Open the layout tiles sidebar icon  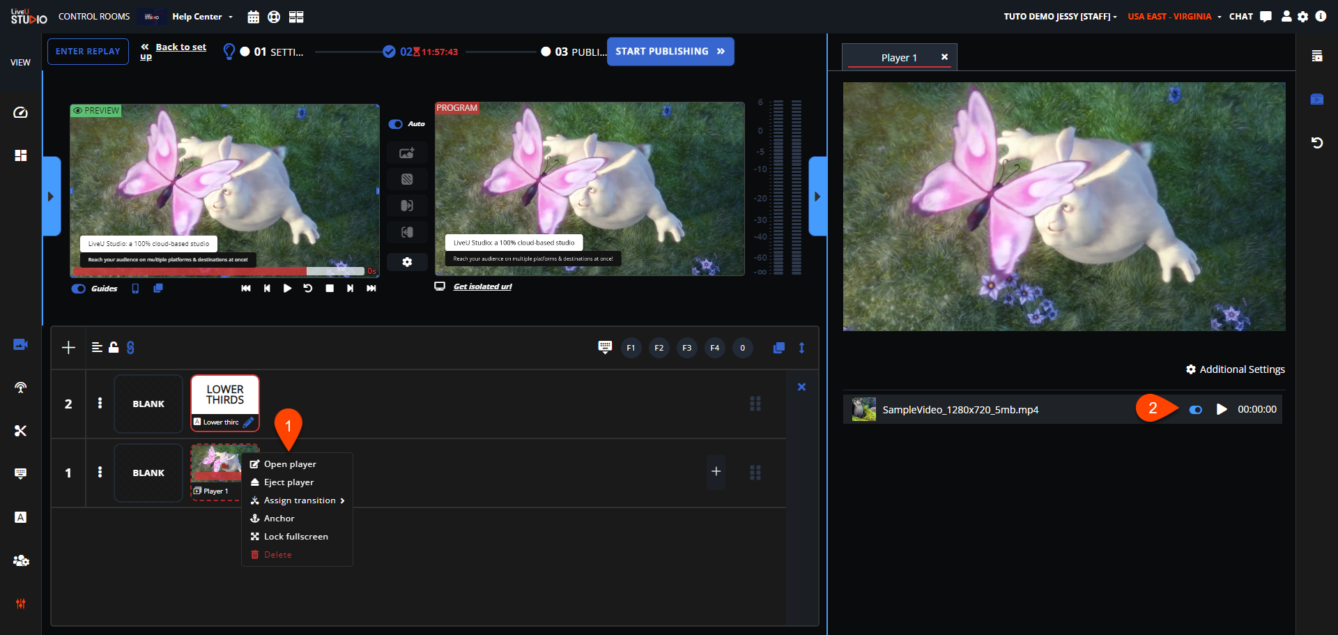click(20, 155)
